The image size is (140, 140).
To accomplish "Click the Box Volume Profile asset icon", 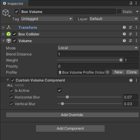I will (60, 72).
